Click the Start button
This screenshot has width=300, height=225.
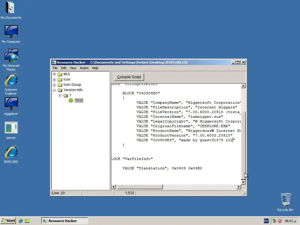pos(8,221)
